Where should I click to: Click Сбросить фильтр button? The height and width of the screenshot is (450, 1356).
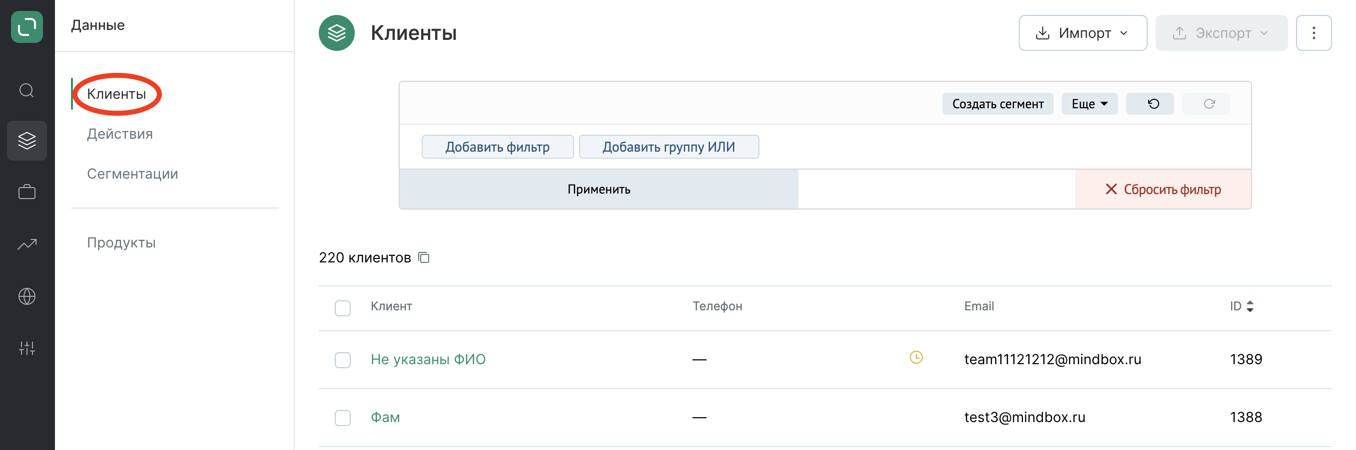tap(1163, 189)
